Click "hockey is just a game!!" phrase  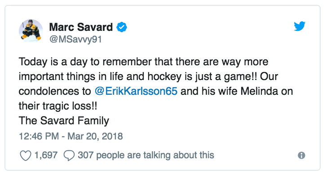[x=203, y=76]
